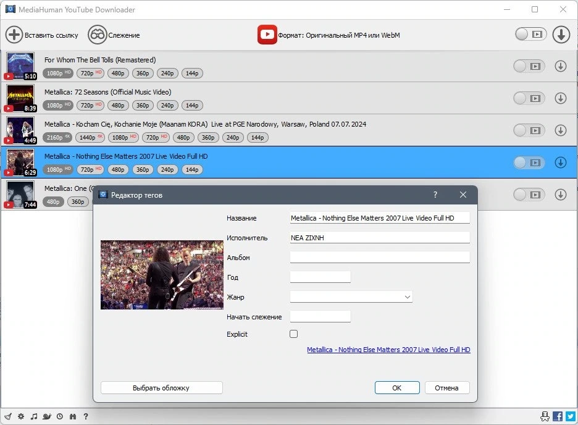Click the Начать слежение field
This screenshot has width=578, height=425.
[320, 316]
